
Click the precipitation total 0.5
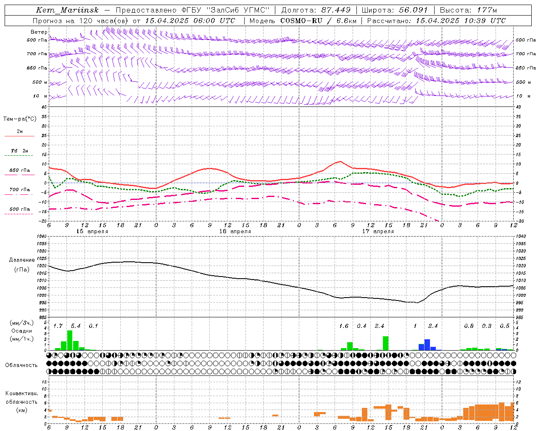pyautogui.click(x=504, y=326)
